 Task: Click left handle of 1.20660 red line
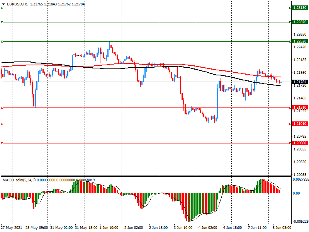(2, 143)
